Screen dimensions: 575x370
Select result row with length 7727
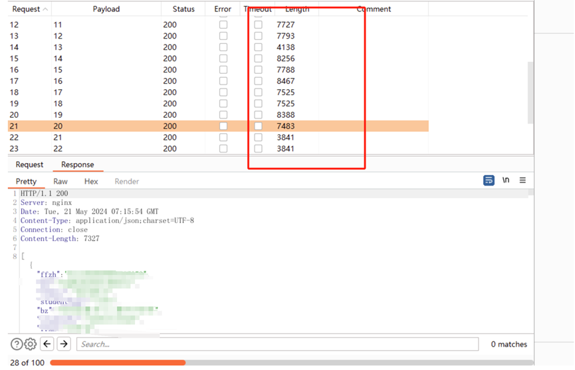click(x=218, y=25)
